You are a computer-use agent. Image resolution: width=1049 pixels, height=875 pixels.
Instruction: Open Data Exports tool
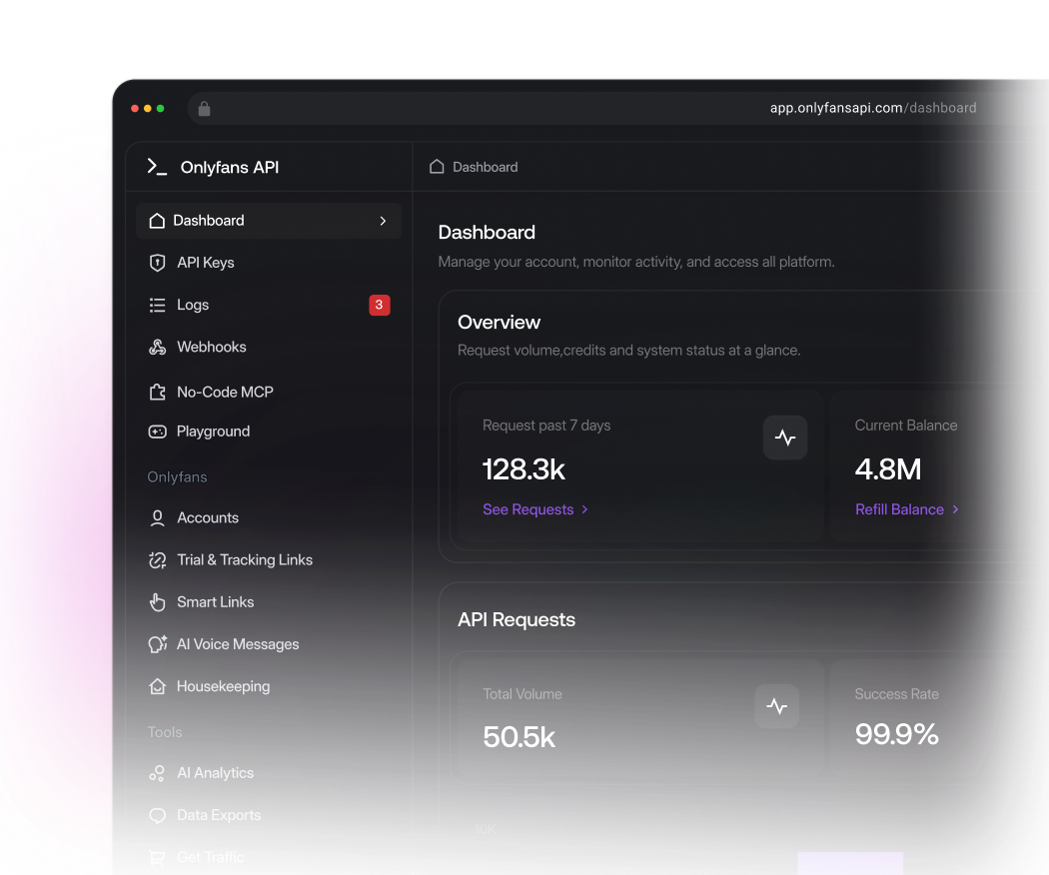tap(219, 815)
